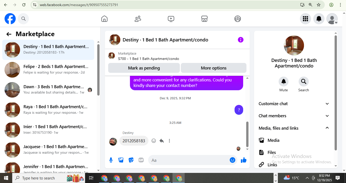The height and width of the screenshot is (183, 346).
Task: Open conversation information purple icon
Action: [241, 40]
